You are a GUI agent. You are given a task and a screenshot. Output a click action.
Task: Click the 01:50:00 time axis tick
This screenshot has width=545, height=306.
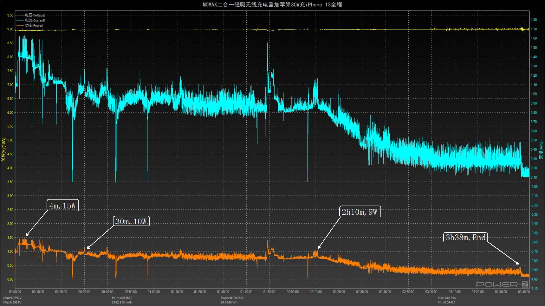[269, 292]
